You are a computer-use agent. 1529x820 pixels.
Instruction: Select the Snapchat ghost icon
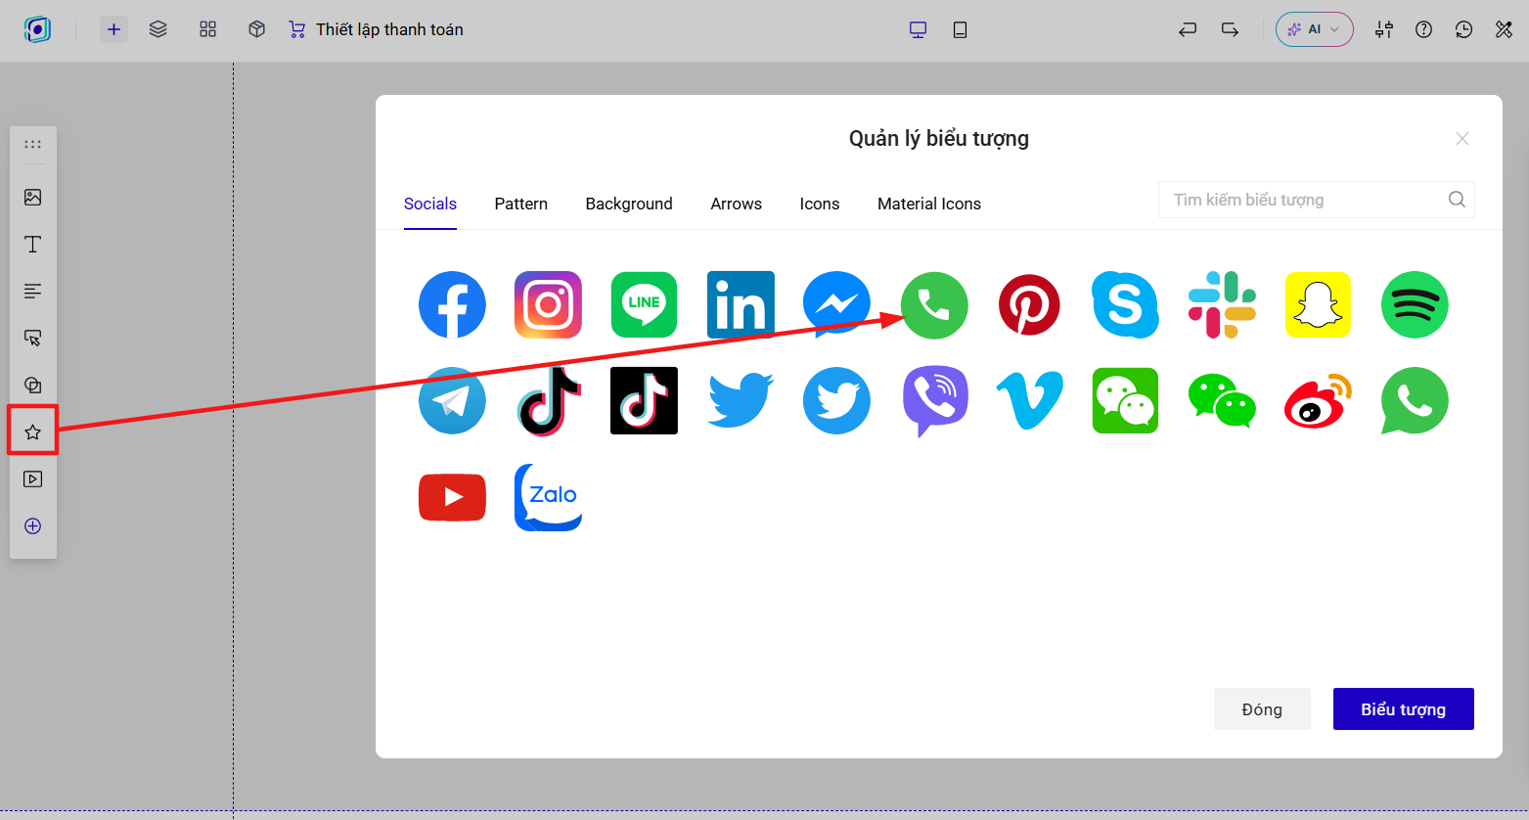tap(1318, 305)
